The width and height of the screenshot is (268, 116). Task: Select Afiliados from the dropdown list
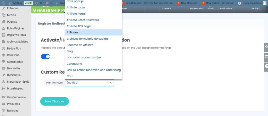click(x=93, y=32)
